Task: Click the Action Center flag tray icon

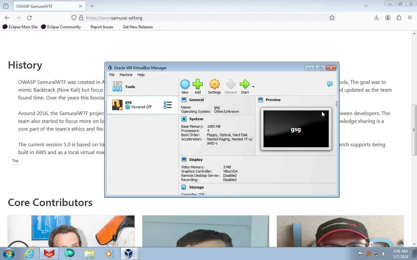Action: (360, 254)
